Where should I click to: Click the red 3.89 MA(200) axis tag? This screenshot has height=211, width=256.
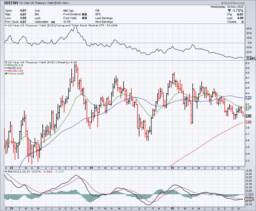coord(248,122)
